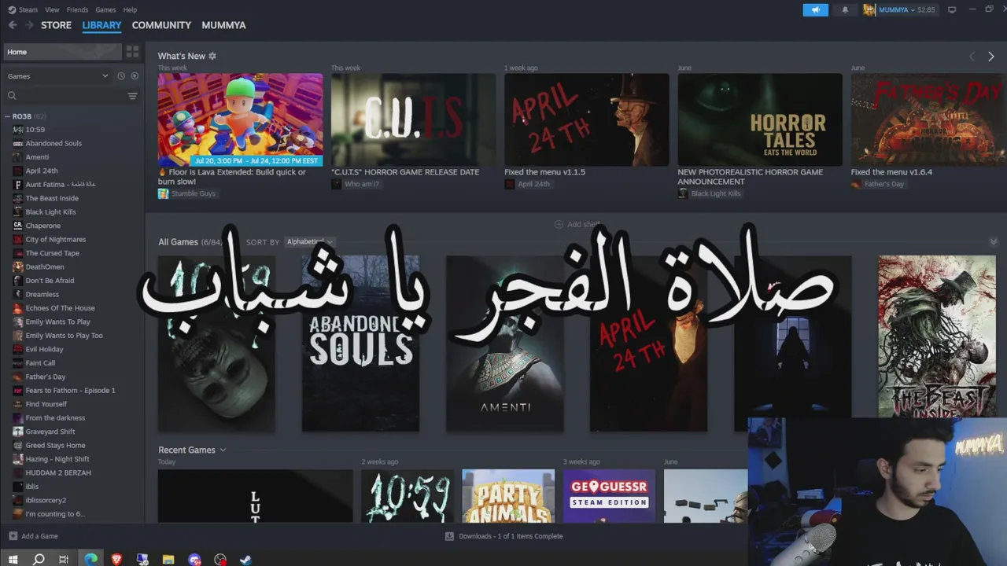Click the library search input field
Viewport: 1007px width, 566px height.
[71, 96]
